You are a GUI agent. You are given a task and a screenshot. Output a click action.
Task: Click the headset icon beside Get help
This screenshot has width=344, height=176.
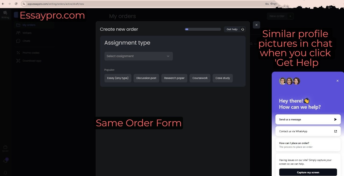tap(242, 29)
